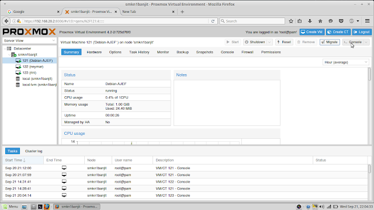Open the bookmarks library icon
This screenshot has height=210, width=374.
(x=300, y=21)
